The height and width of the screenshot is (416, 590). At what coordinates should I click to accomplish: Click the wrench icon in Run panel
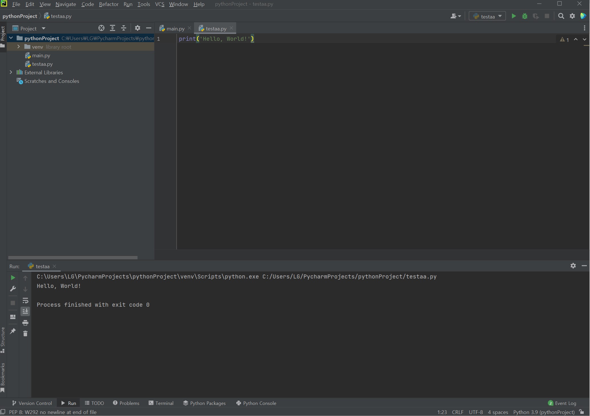click(13, 289)
